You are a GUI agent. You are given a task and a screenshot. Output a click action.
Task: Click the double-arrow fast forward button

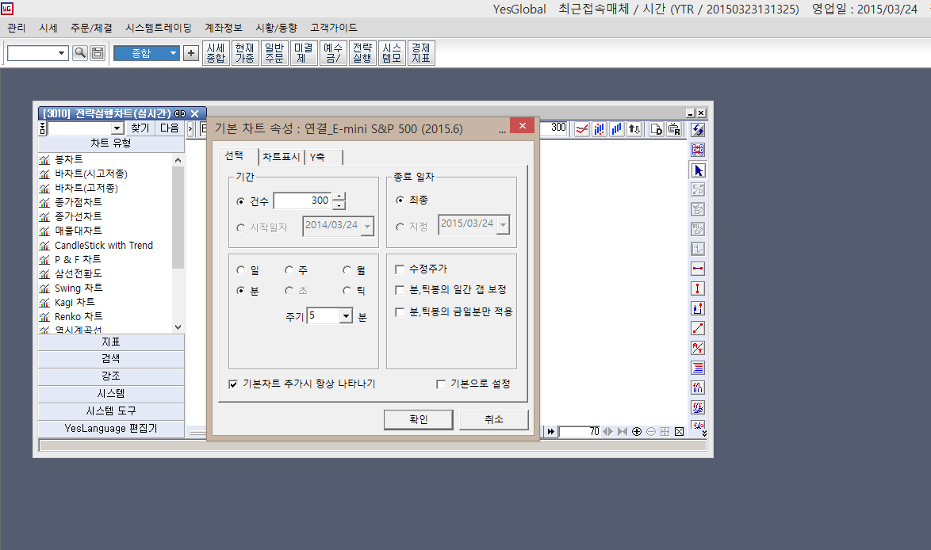click(x=550, y=431)
